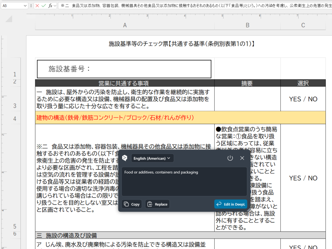332x249 pixels.
Task: Cancel the cell edit with red X
Action: [x=37, y=6]
